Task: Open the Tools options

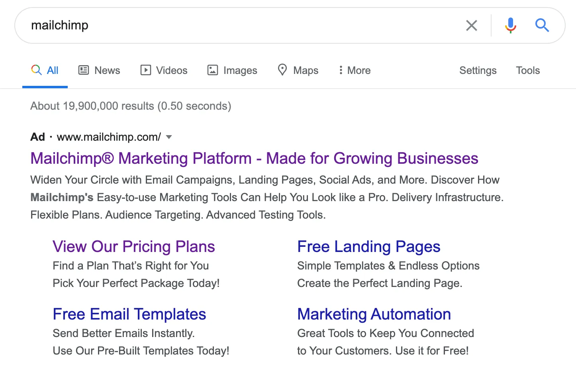Action: [x=528, y=70]
